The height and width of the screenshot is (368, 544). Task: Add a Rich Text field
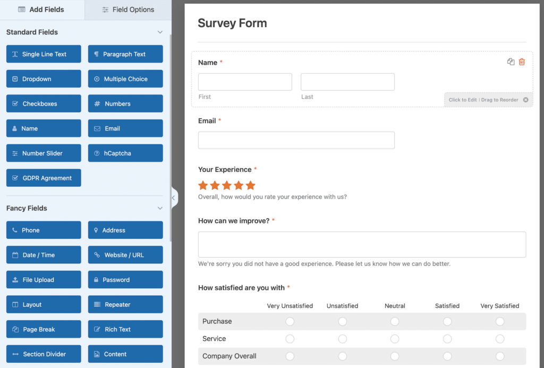pos(125,329)
